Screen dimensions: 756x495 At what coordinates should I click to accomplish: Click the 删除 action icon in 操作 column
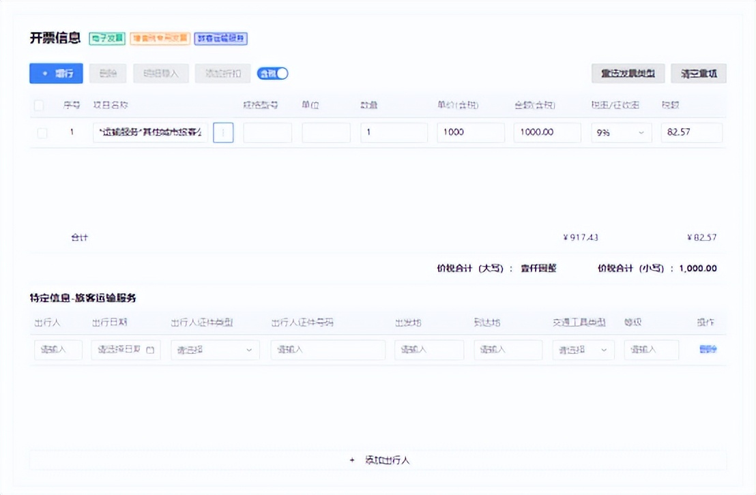[708, 349]
